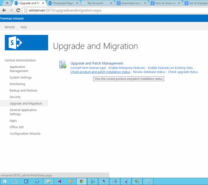Open Microsoft Word from the taskbar

coord(126,181)
